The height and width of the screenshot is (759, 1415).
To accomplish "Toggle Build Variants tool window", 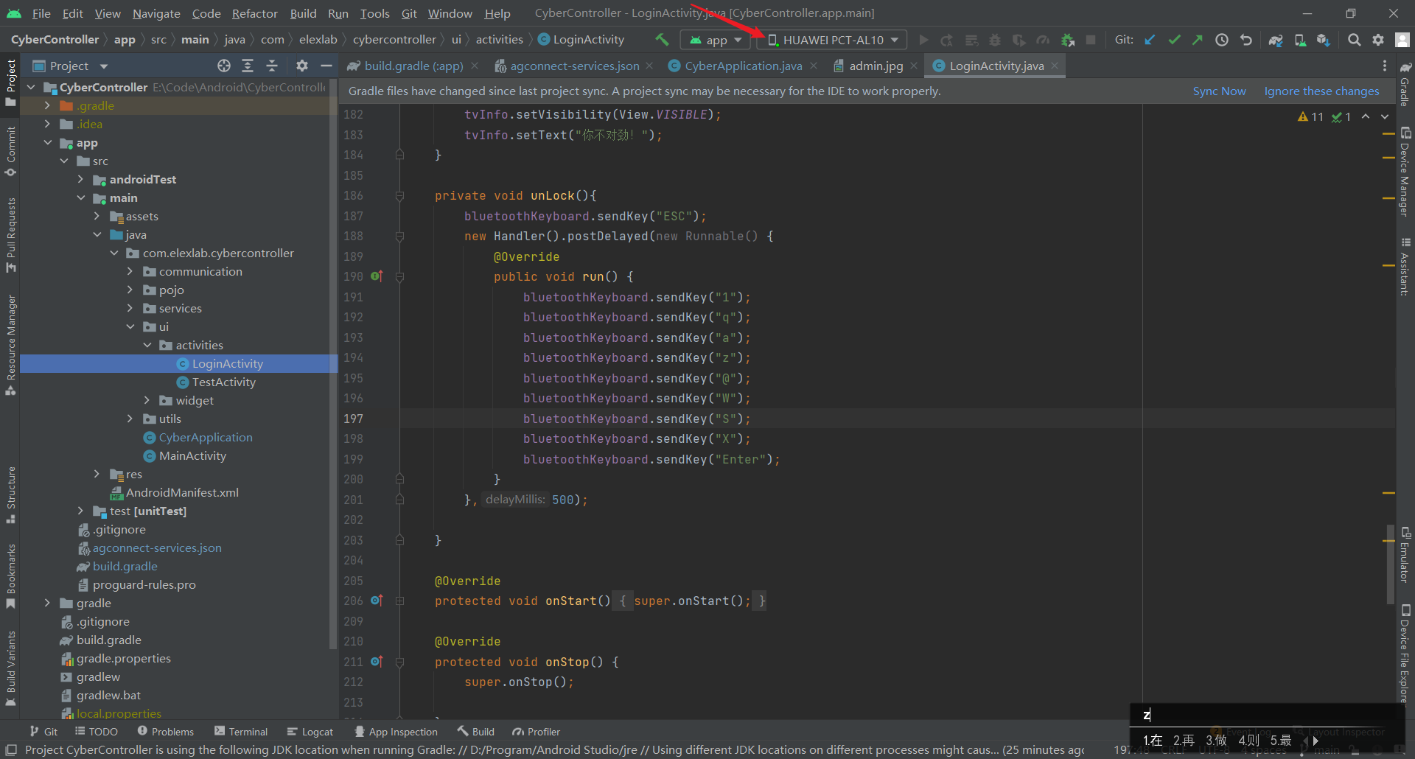I will [x=10, y=668].
